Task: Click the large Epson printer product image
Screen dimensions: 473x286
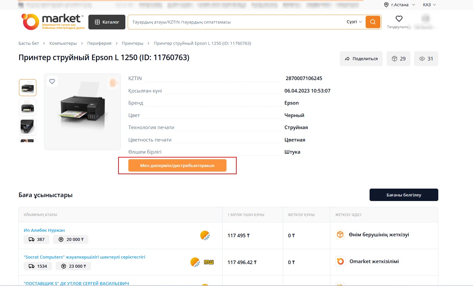Action: pos(82,112)
